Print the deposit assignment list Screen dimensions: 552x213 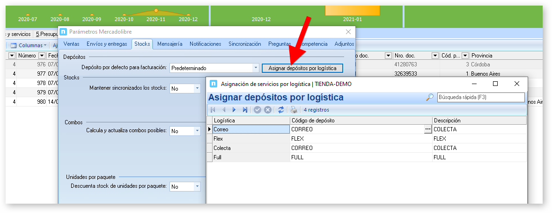pyautogui.click(x=294, y=110)
